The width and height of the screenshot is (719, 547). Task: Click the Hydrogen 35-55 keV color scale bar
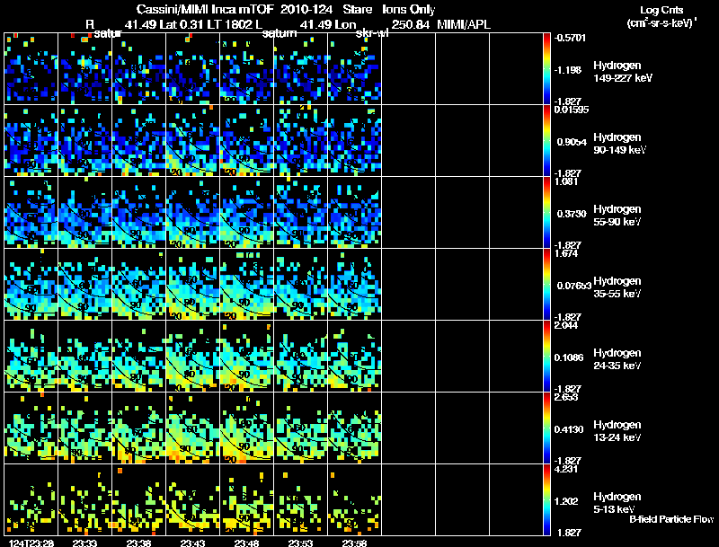[546, 285]
